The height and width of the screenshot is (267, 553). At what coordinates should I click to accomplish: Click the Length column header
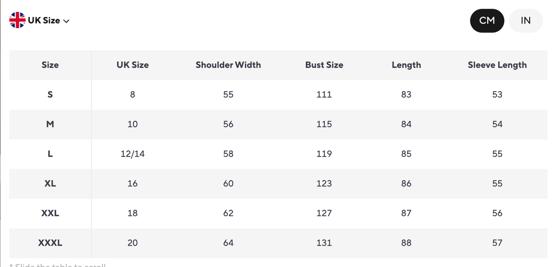pos(406,65)
